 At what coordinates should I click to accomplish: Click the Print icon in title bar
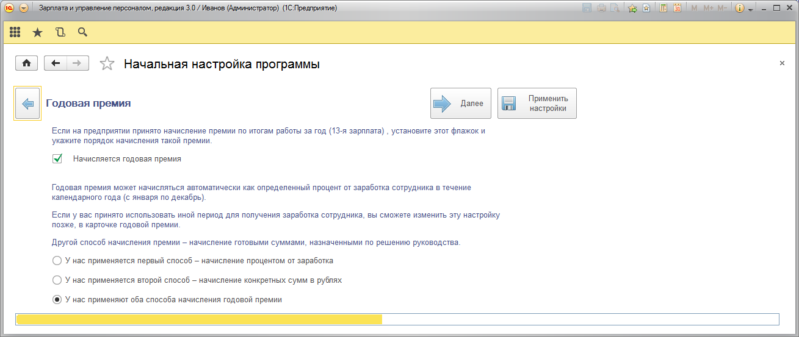coord(601,9)
